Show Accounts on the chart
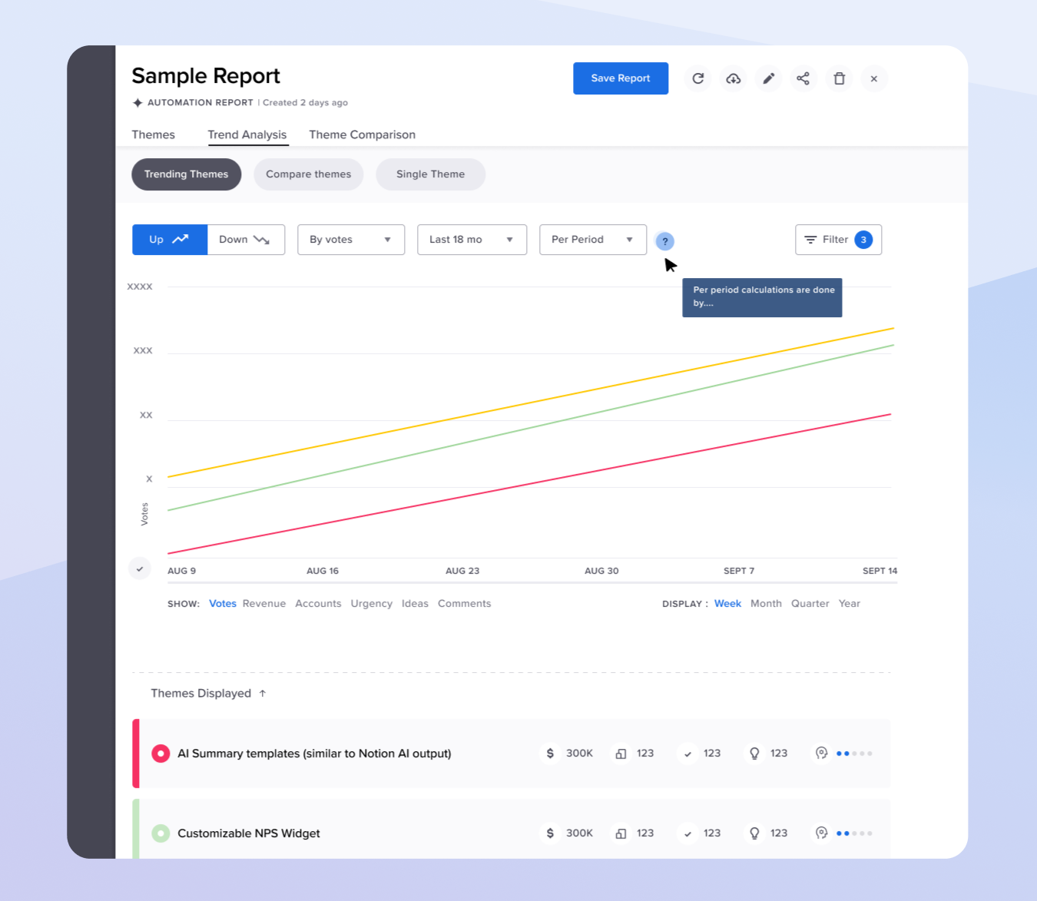The width and height of the screenshot is (1037, 901). pos(318,604)
